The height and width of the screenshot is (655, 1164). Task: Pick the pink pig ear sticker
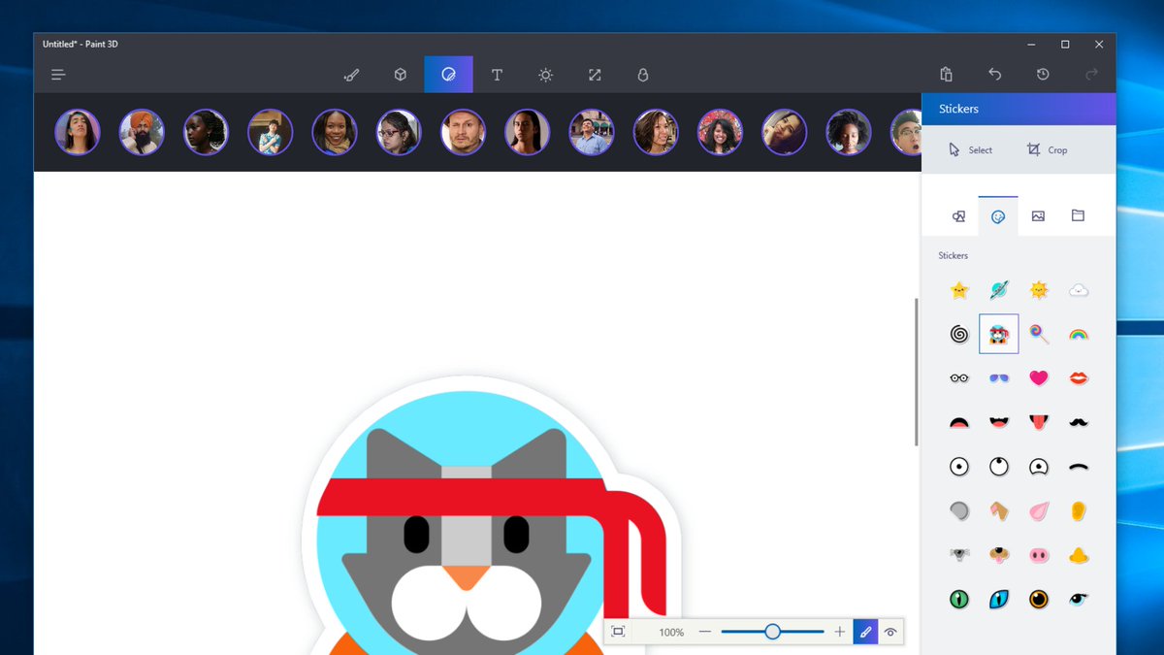(1039, 510)
